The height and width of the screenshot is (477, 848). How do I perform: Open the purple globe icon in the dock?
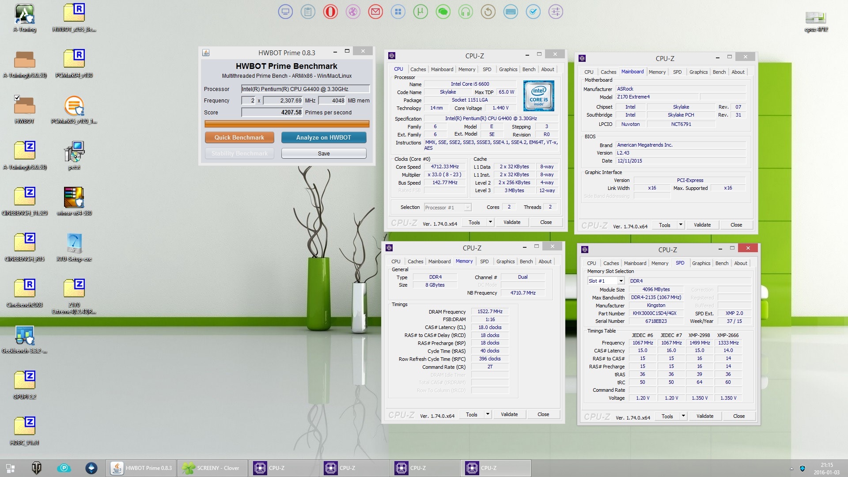pos(353,12)
